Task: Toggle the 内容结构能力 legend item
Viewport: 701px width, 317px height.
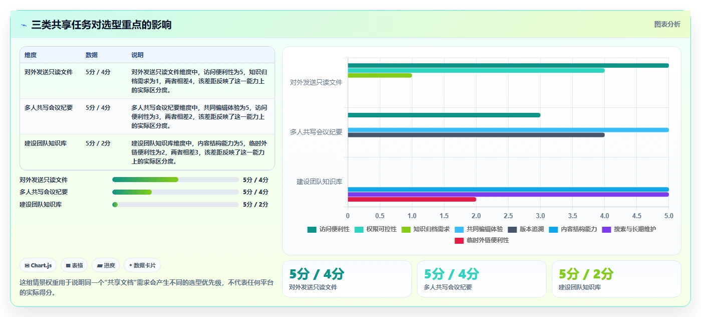Action: 573,229
